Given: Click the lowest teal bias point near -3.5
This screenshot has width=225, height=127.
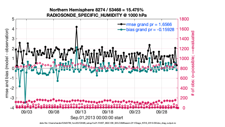Looking at the screenshot, I should pos(25,102).
